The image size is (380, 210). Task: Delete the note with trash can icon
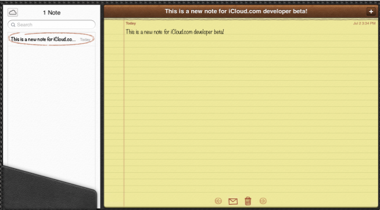click(248, 201)
